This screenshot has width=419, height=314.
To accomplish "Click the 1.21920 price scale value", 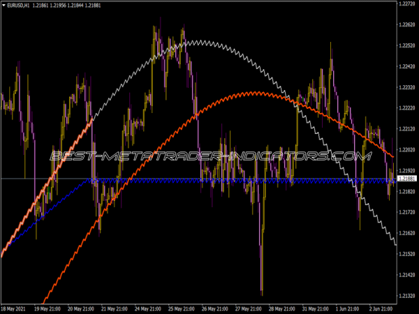I will [x=408, y=170].
